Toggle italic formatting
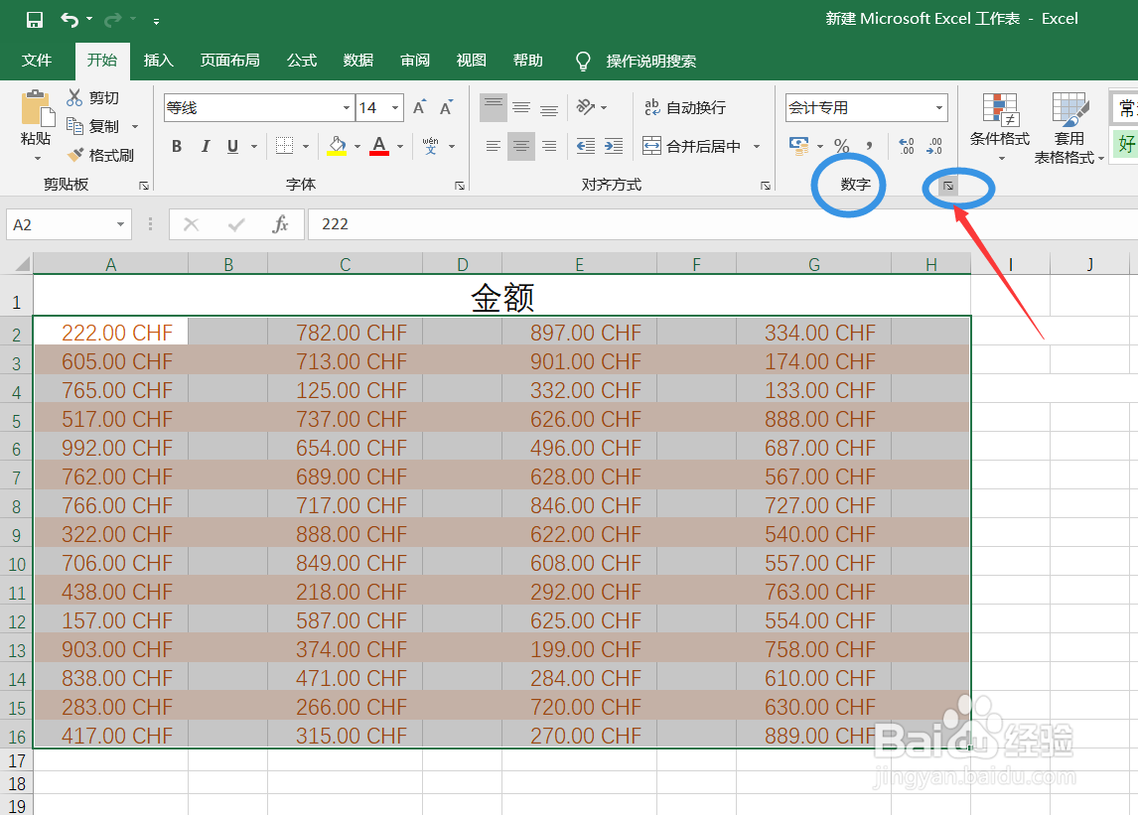This screenshot has height=815, width=1138. [206, 146]
